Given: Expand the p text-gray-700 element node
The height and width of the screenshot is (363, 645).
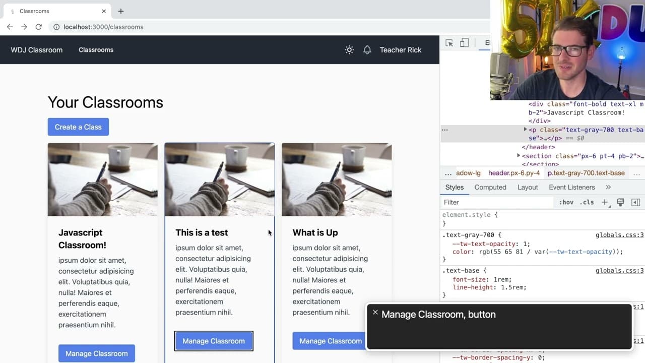Looking at the screenshot, I should (x=526, y=130).
